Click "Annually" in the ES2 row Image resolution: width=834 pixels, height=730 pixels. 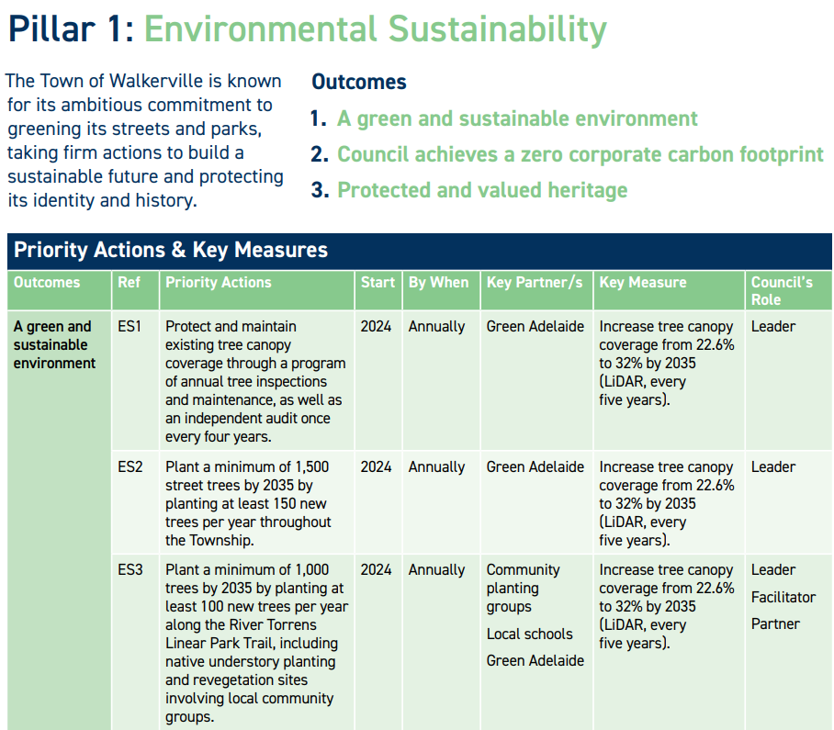click(x=436, y=466)
